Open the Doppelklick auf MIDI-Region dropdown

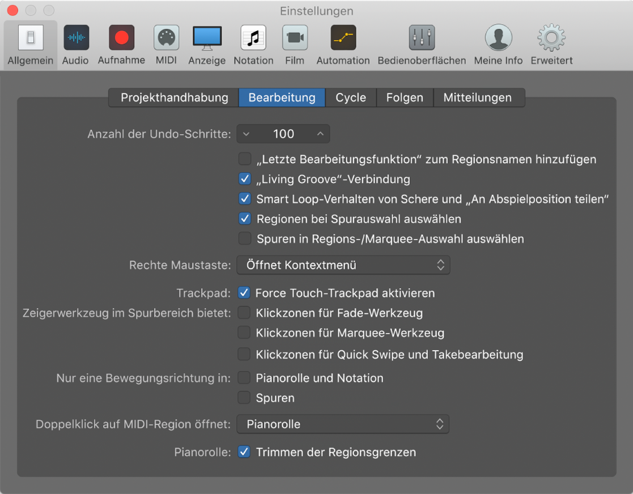click(343, 424)
